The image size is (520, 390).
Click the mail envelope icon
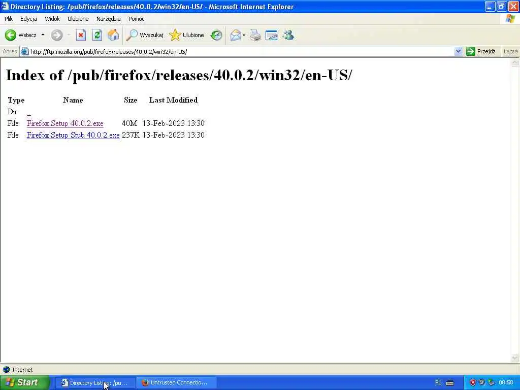click(x=236, y=35)
